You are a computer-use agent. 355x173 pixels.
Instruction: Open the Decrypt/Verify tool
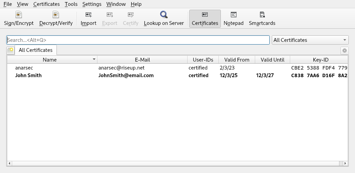pos(56,19)
